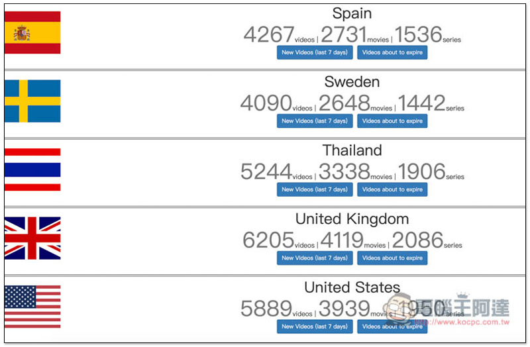Viewport: 530px width, 347px height.
Task: Click the United States flag icon
Action: tap(32, 307)
